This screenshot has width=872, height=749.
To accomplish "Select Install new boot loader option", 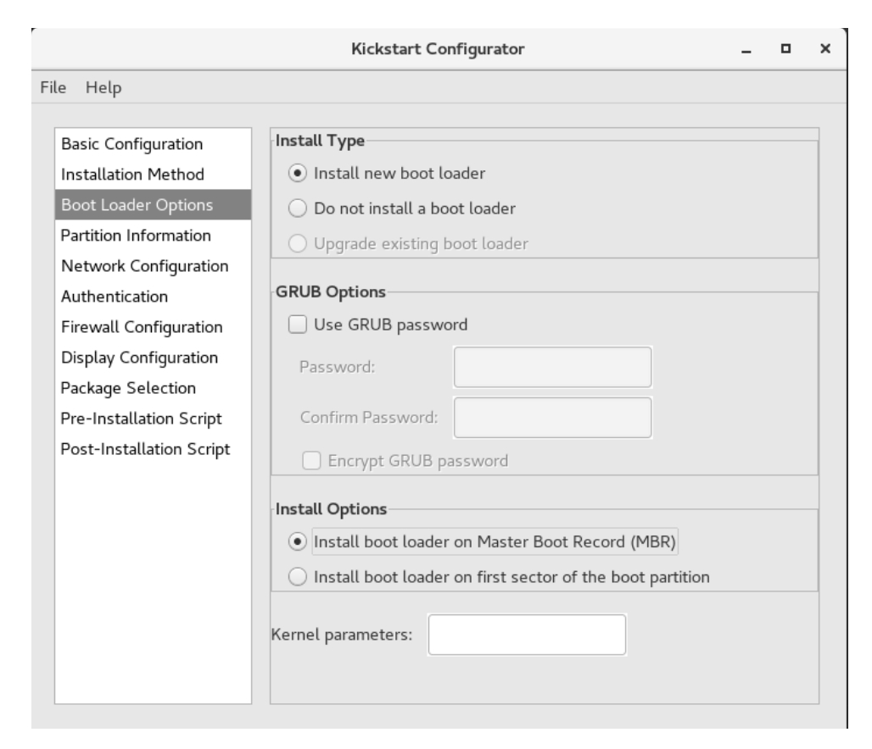I will pyautogui.click(x=297, y=173).
